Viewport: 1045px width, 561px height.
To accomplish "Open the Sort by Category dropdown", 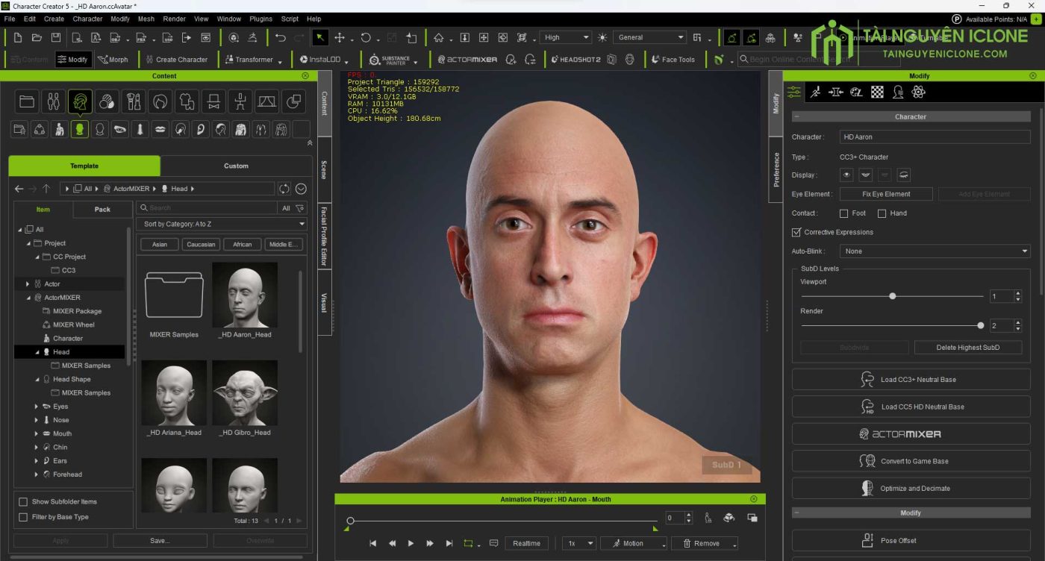I will click(223, 224).
